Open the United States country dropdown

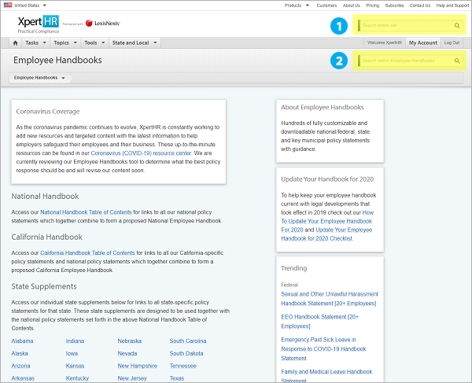click(45, 6)
